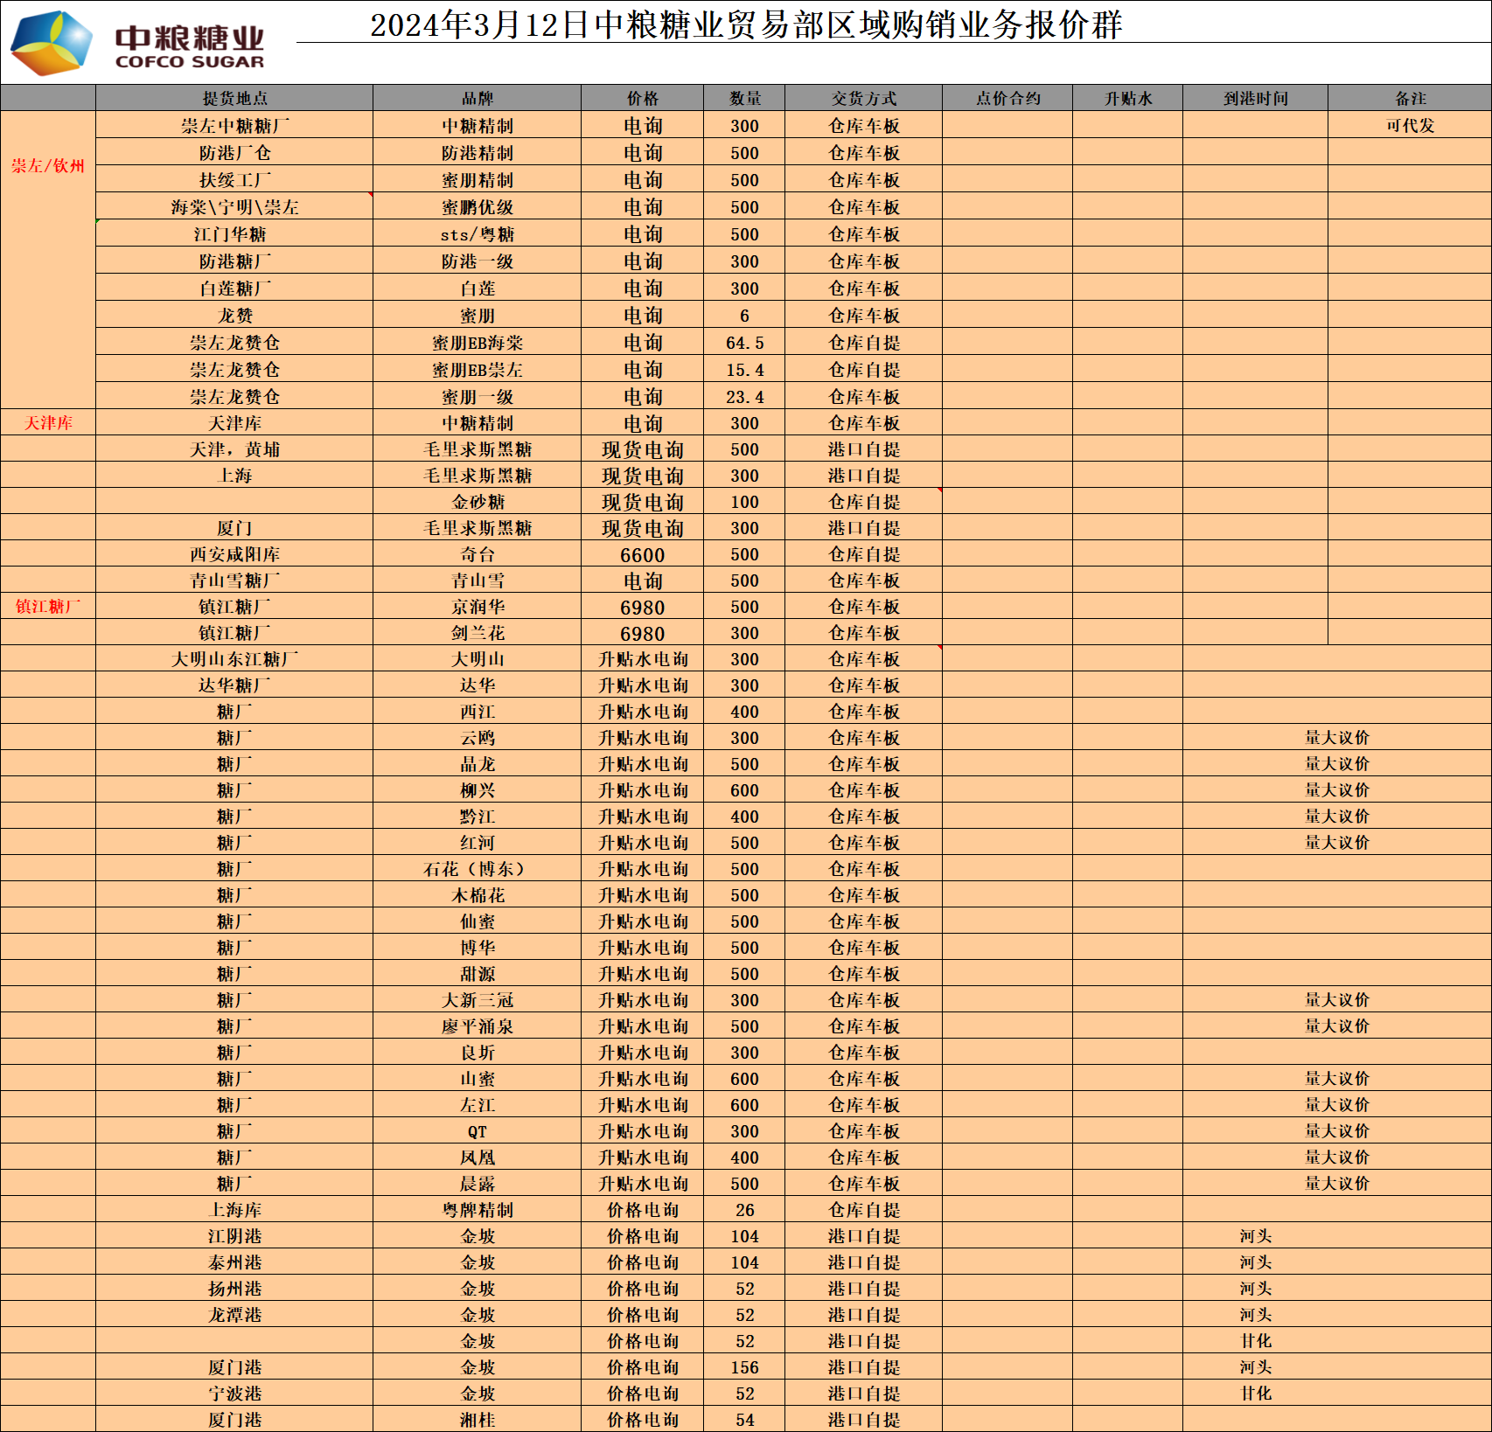The width and height of the screenshot is (1492, 1432).
Task: Select the 湘桂 brand cell
Action: click(477, 1421)
